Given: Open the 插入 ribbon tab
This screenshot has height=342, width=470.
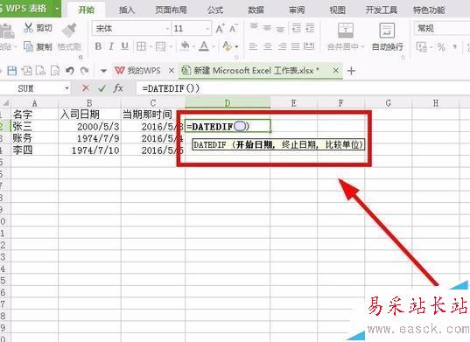Looking at the screenshot, I should click(x=127, y=10).
